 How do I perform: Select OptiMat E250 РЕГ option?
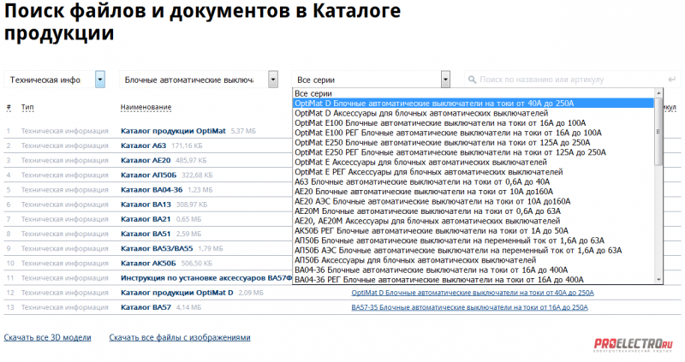click(474, 152)
